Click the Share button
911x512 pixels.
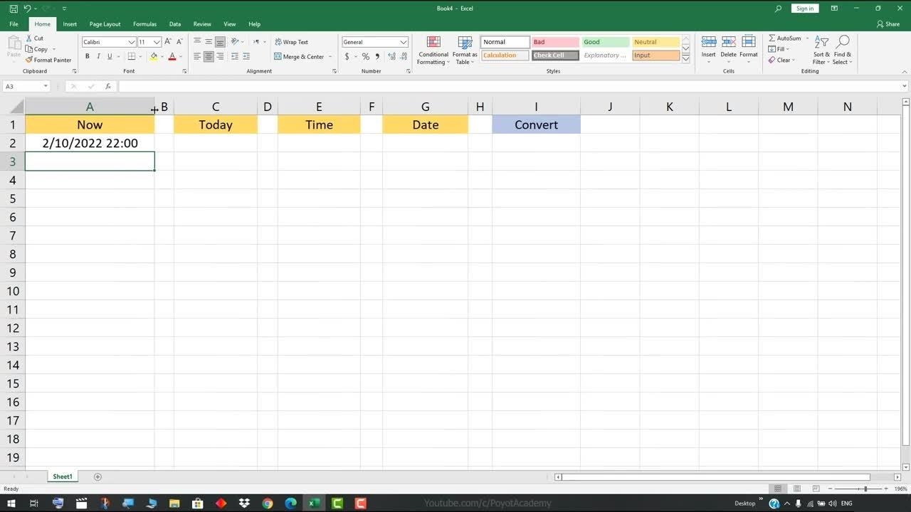click(888, 24)
